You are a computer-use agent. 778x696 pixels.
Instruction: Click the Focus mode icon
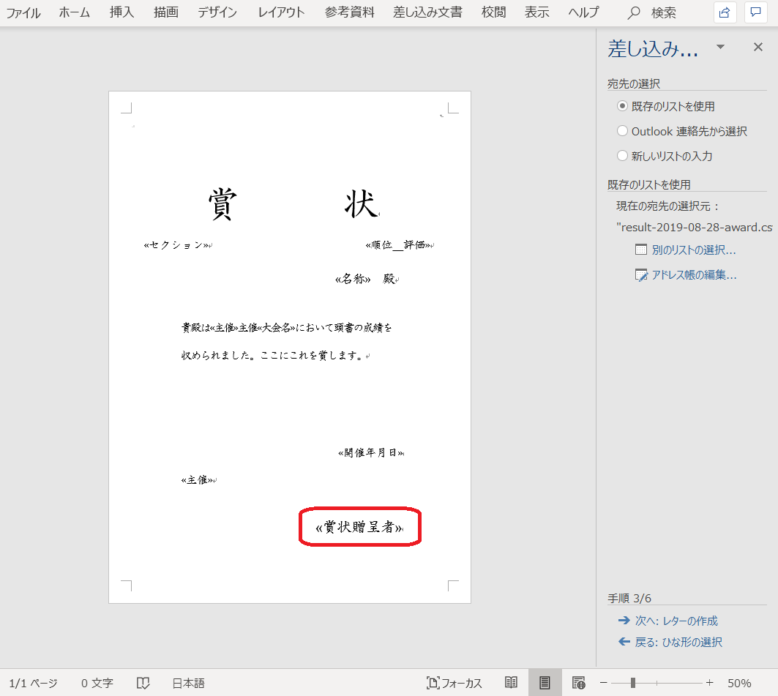point(454,683)
